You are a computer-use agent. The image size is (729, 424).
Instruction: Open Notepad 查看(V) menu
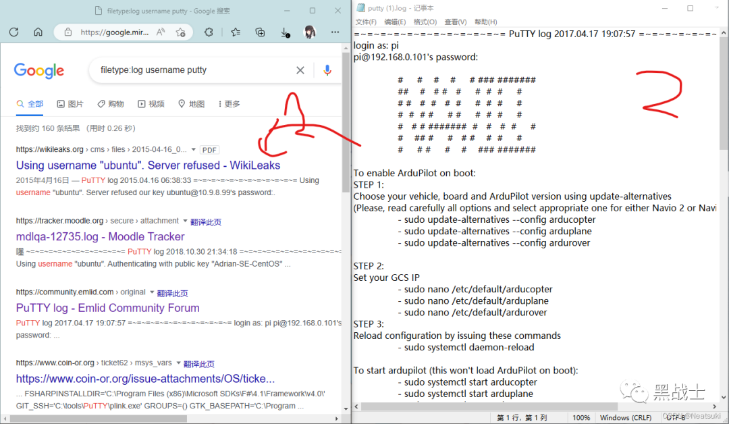click(x=455, y=22)
